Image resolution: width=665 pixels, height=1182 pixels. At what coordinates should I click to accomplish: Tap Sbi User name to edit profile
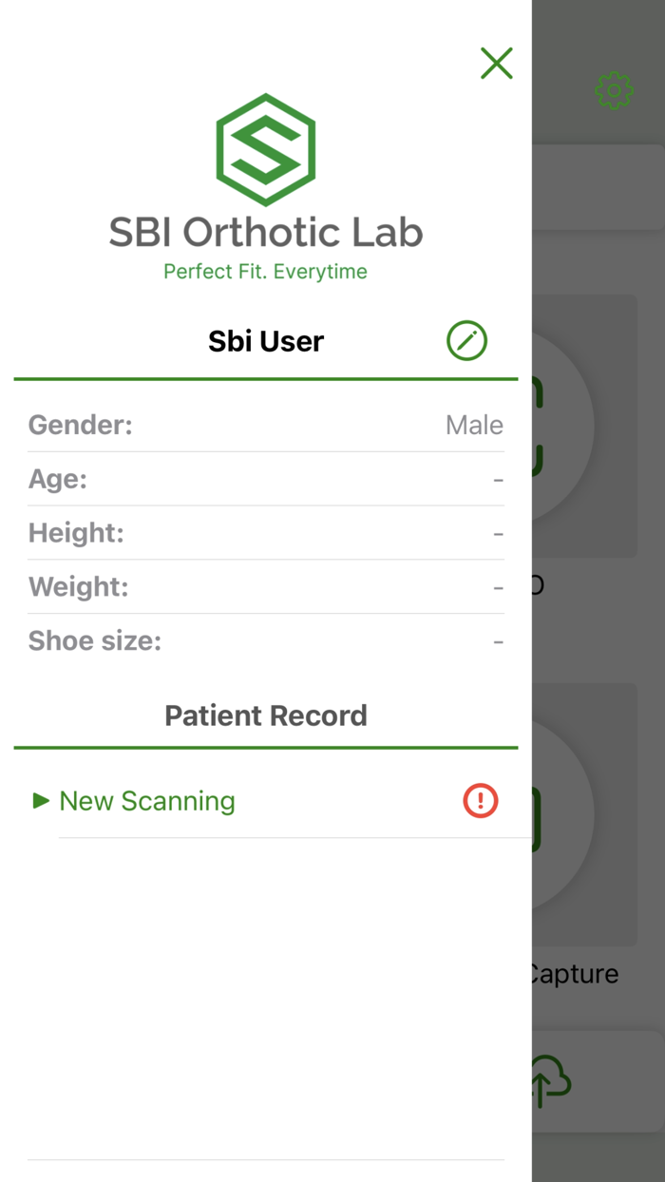[265, 340]
